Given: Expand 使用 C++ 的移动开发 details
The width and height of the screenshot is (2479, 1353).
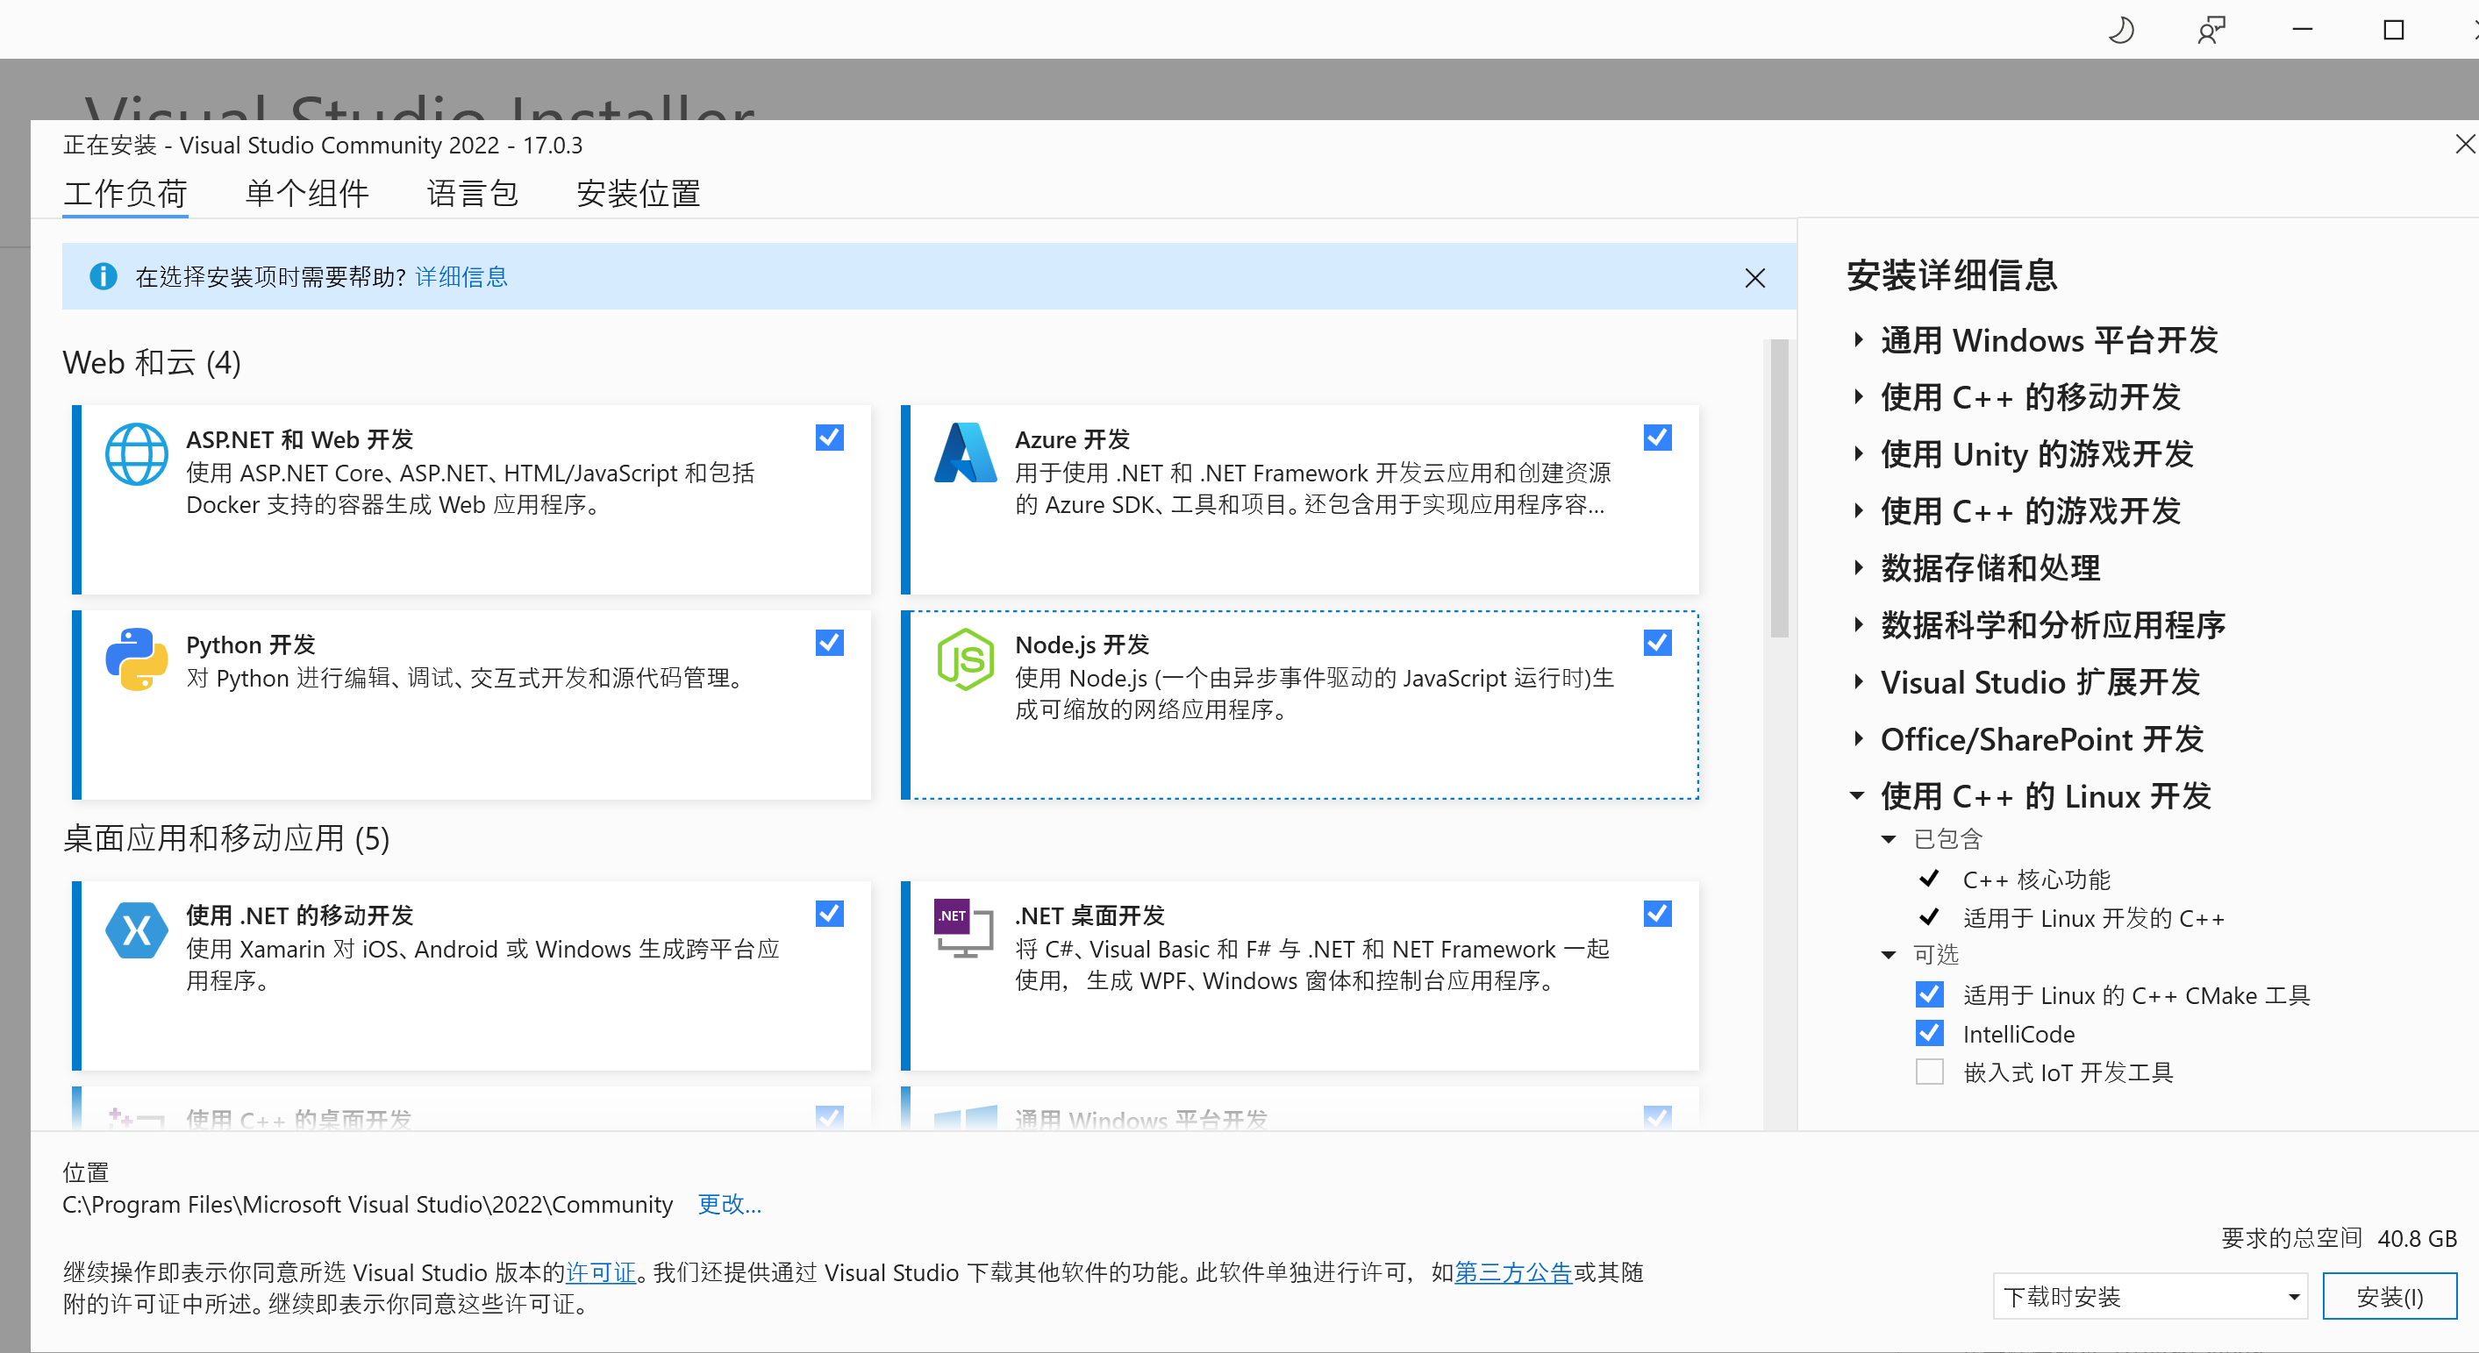Looking at the screenshot, I should click(x=1860, y=396).
